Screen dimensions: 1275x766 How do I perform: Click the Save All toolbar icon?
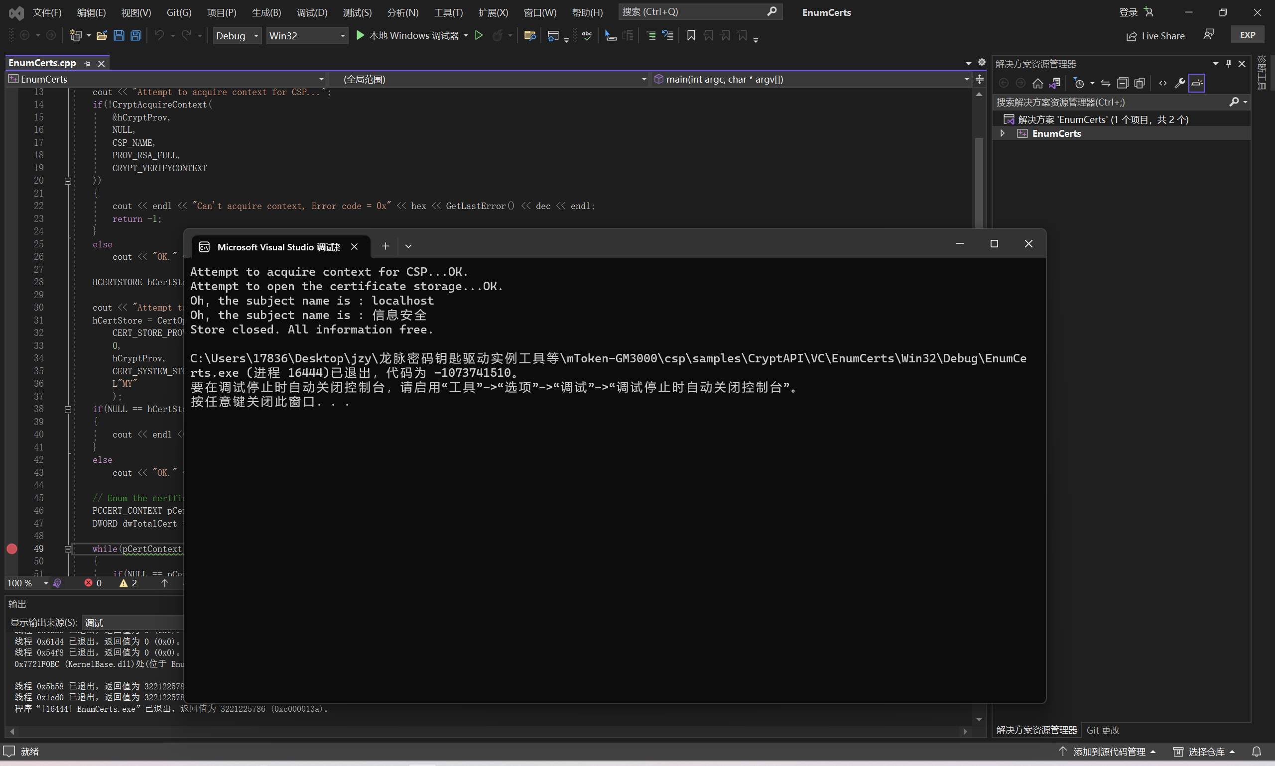click(x=136, y=36)
